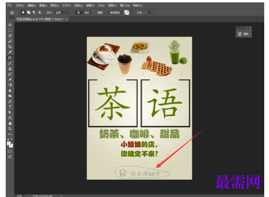The image size is (269, 197).
Task: Select the Eraser tool
Action: click(10, 79)
